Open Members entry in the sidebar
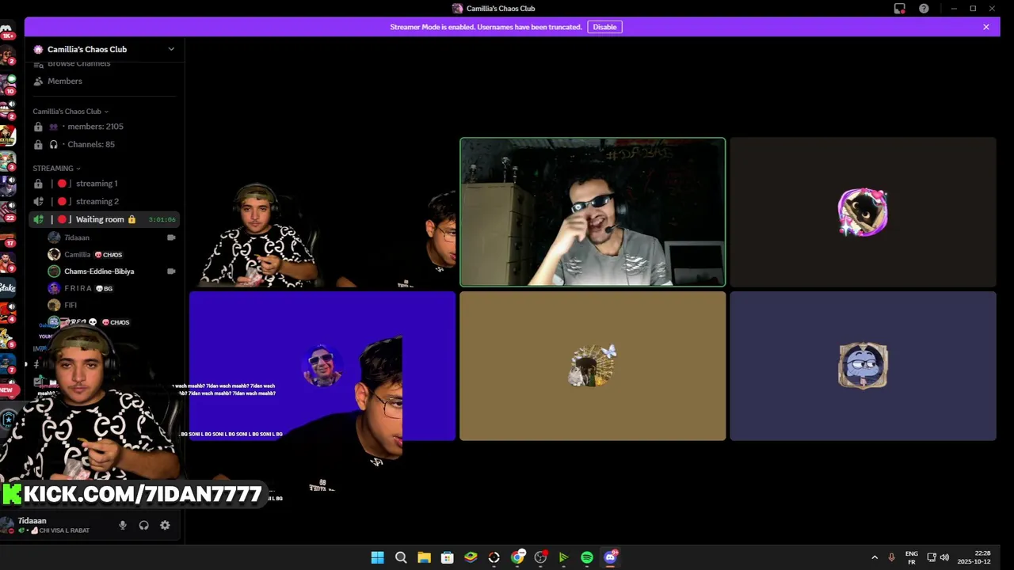This screenshot has height=570, width=1014. (x=105, y=81)
